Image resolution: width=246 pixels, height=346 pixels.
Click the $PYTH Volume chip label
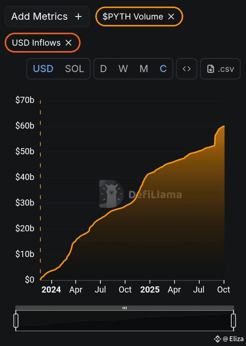click(x=133, y=17)
